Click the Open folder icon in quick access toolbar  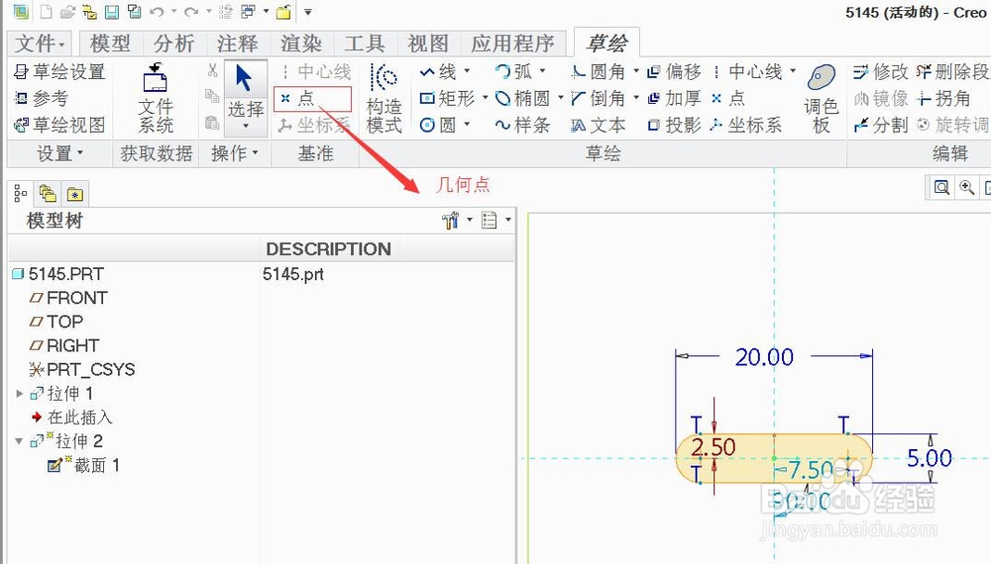(67, 11)
